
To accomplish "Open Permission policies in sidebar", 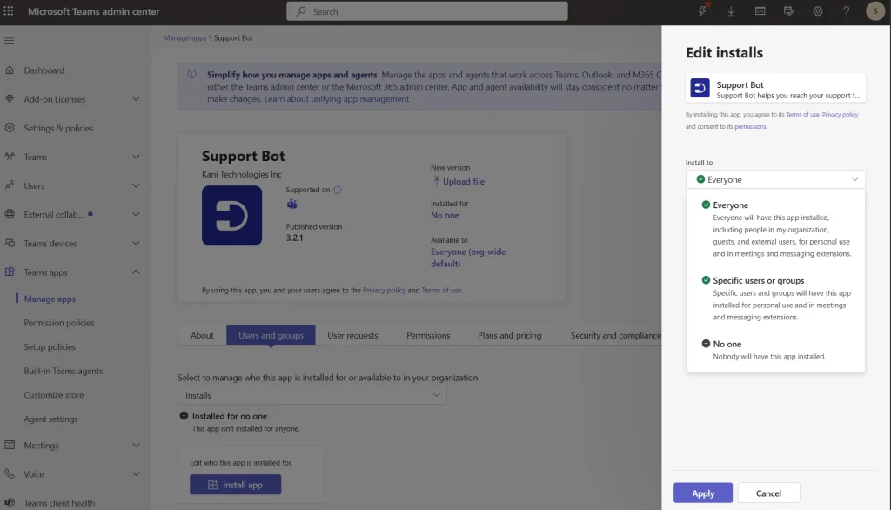I will pyautogui.click(x=59, y=322).
